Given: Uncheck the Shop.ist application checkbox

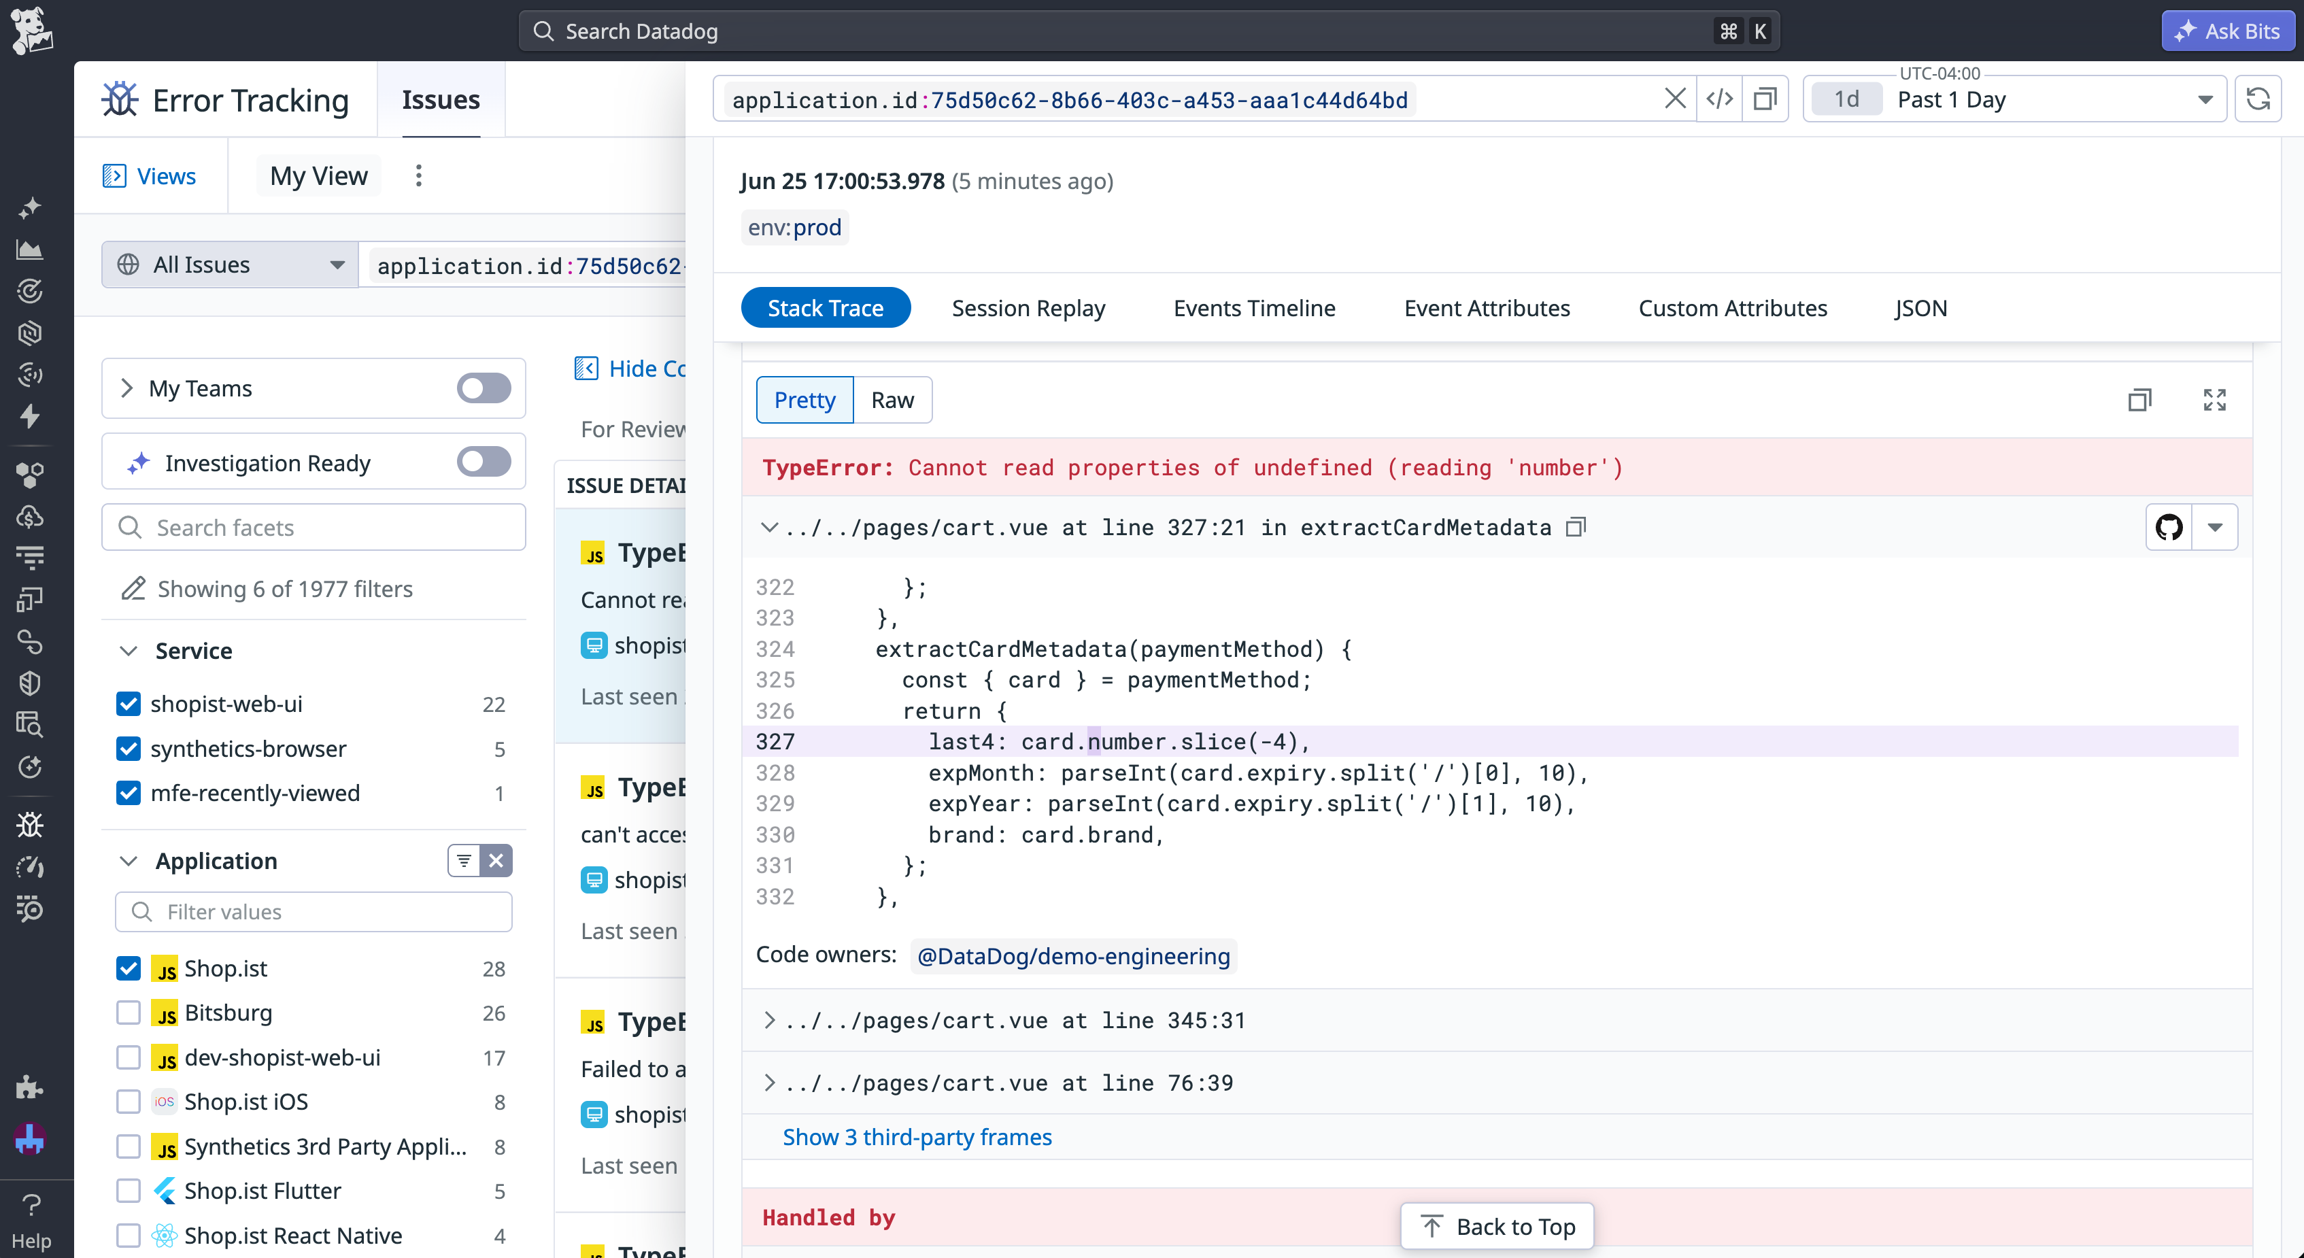Looking at the screenshot, I should pyautogui.click(x=129, y=969).
